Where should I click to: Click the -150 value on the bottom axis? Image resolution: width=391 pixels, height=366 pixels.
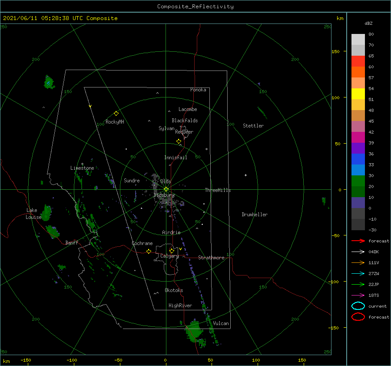pyautogui.click(x=26, y=360)
